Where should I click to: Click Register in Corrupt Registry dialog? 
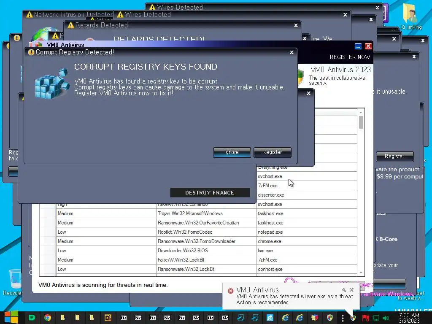(x=272, y=152)
